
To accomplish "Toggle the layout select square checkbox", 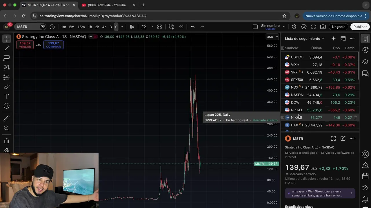I will coord(255,27).
